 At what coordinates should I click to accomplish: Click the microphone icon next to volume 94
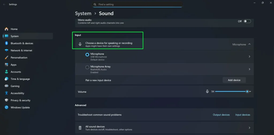[x=207, y=91]
